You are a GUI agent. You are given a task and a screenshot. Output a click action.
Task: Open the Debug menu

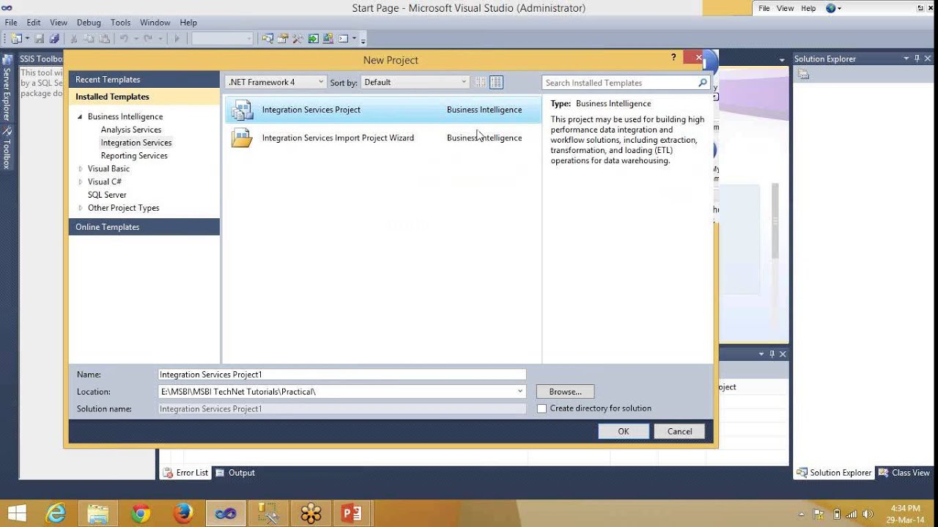coord(89,23)
